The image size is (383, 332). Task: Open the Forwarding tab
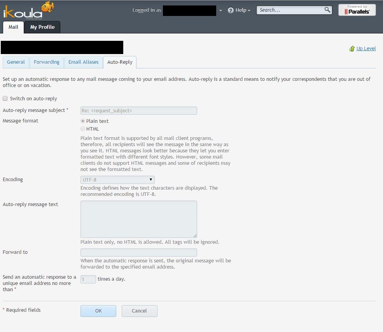(x=46, y=62)
